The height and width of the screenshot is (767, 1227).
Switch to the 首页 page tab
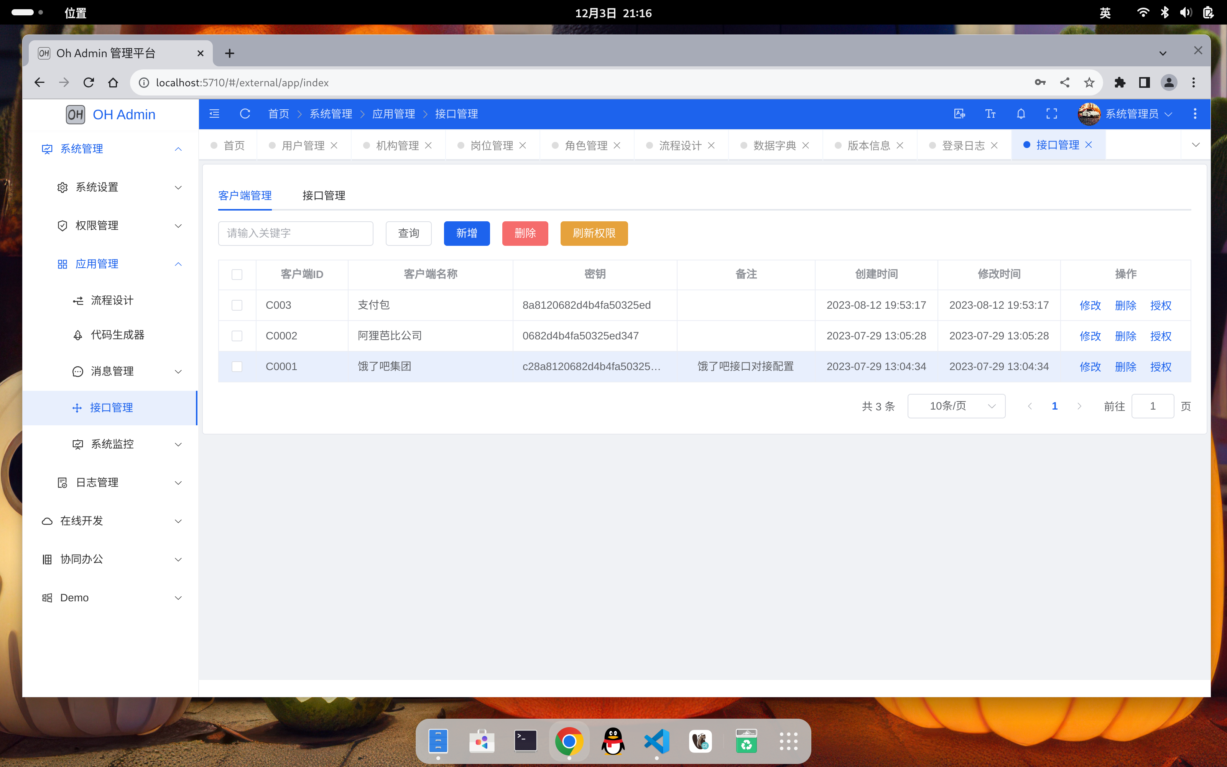pyautogui.click(x=228, y=146)
